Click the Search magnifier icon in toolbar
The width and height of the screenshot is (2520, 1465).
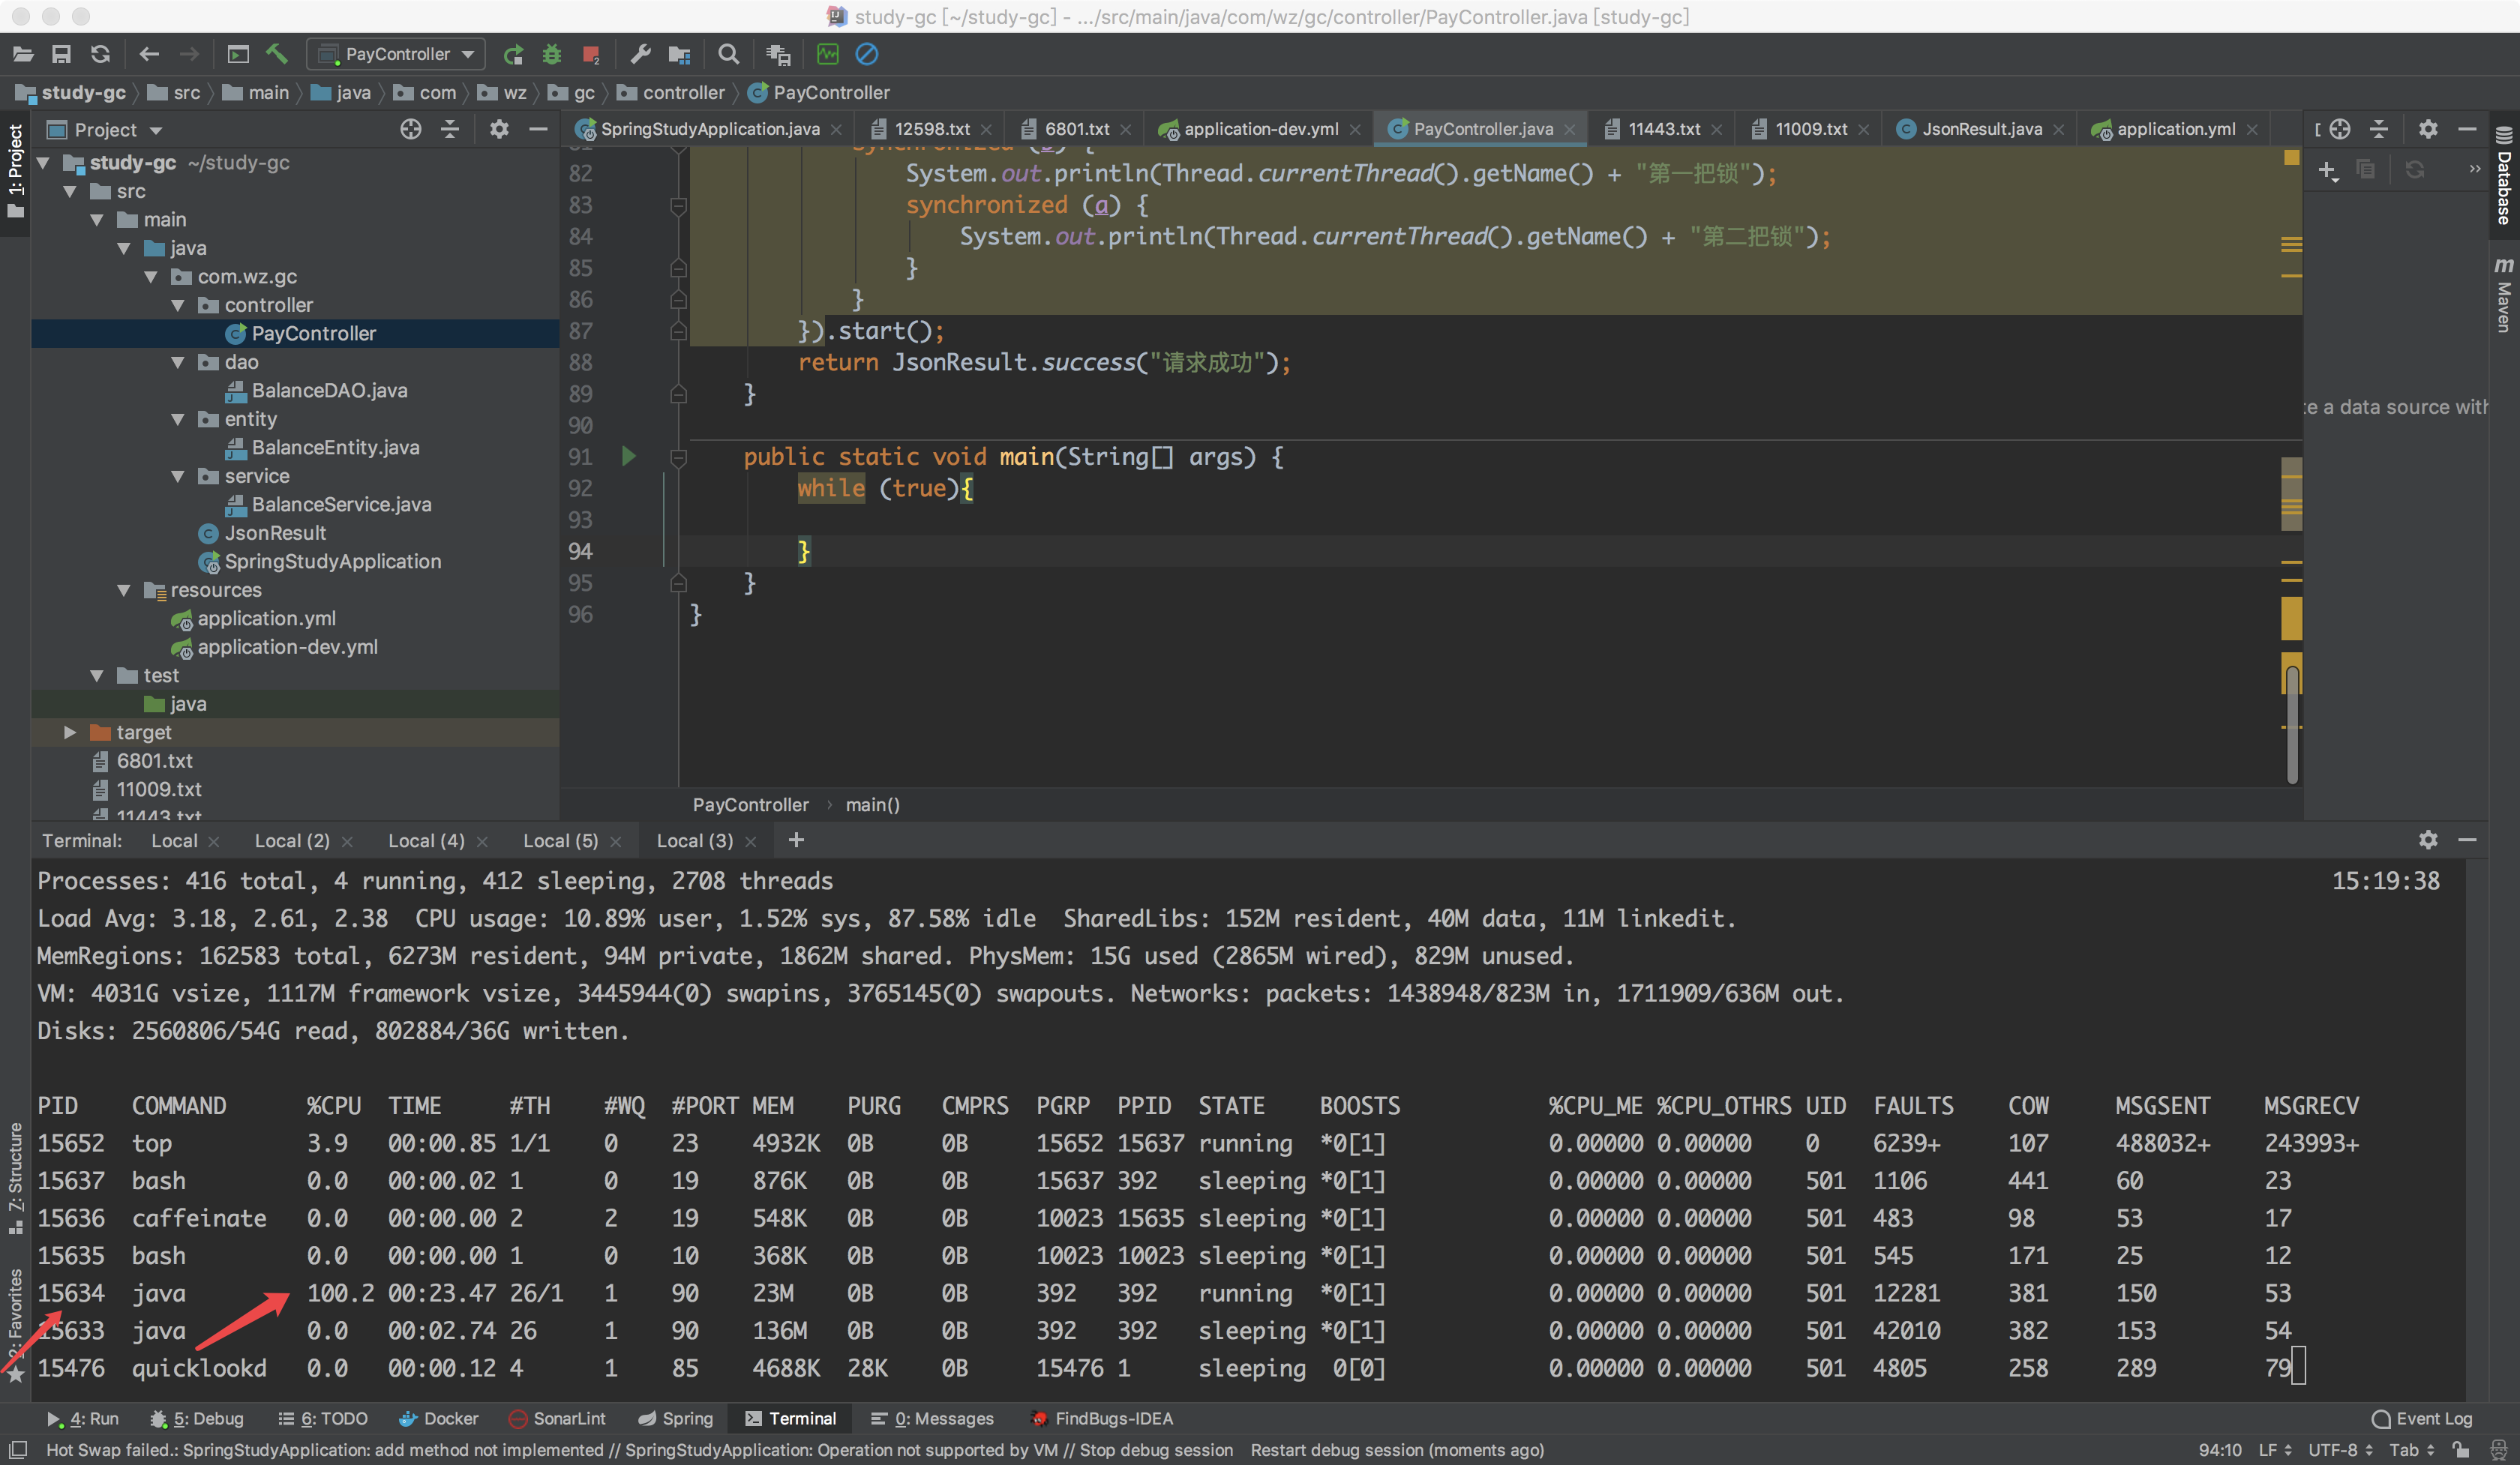[729, 54]
